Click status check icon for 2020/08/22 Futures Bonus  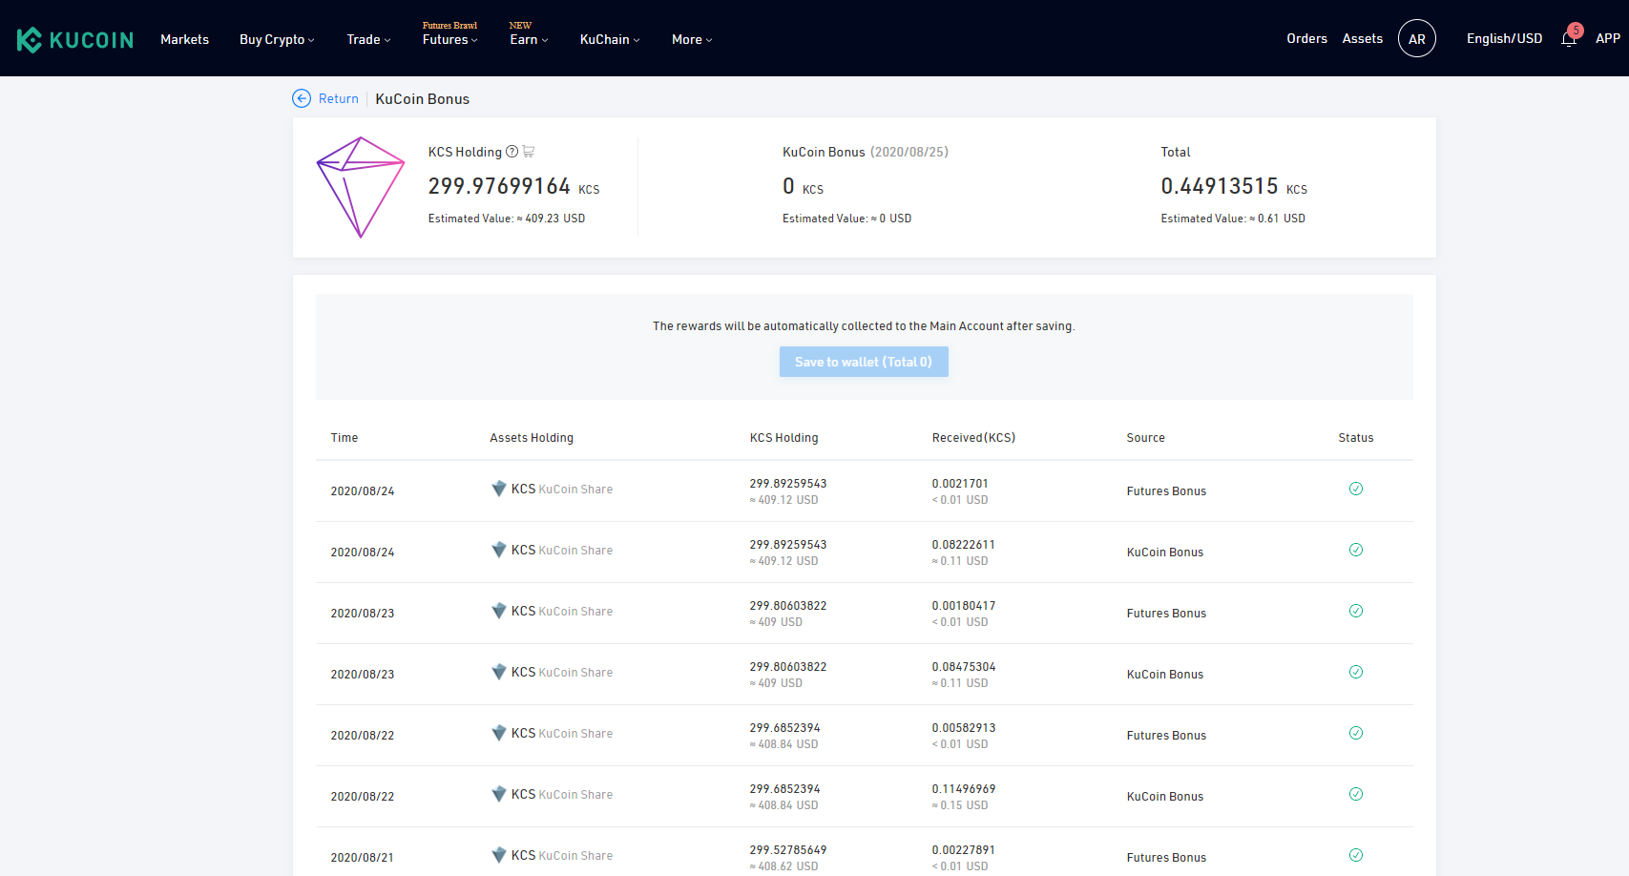[1355, 733]
